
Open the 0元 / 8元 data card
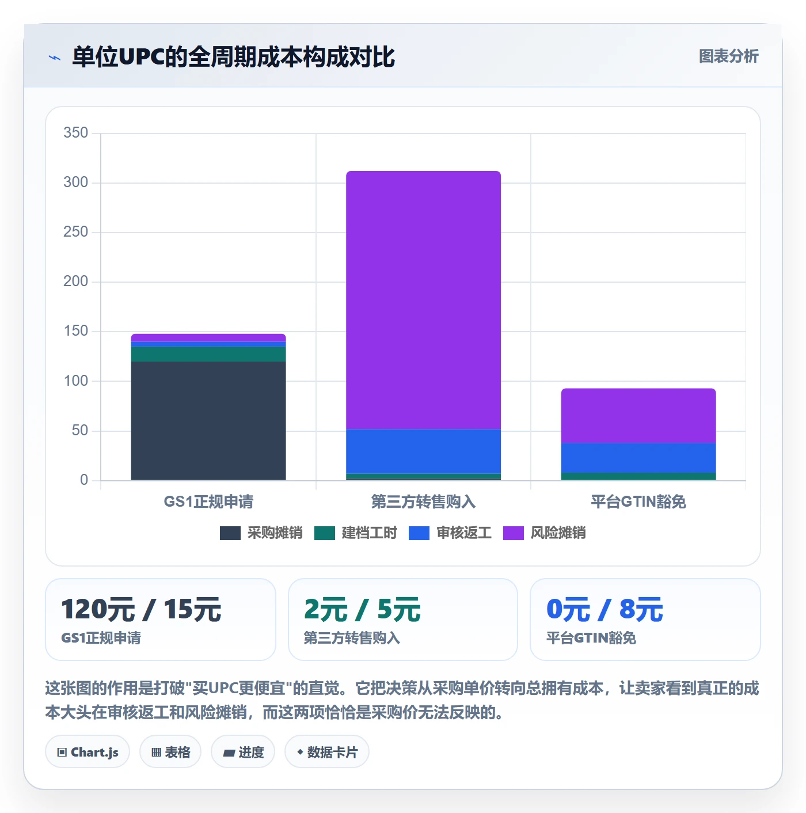pos(645,620)
